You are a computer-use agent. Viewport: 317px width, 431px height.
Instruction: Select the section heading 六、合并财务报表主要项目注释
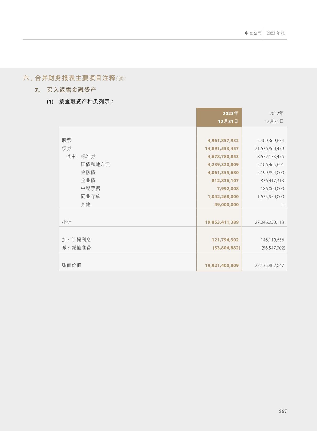coord(69,78)
